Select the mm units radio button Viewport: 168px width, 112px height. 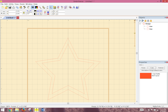coord(2,12)
